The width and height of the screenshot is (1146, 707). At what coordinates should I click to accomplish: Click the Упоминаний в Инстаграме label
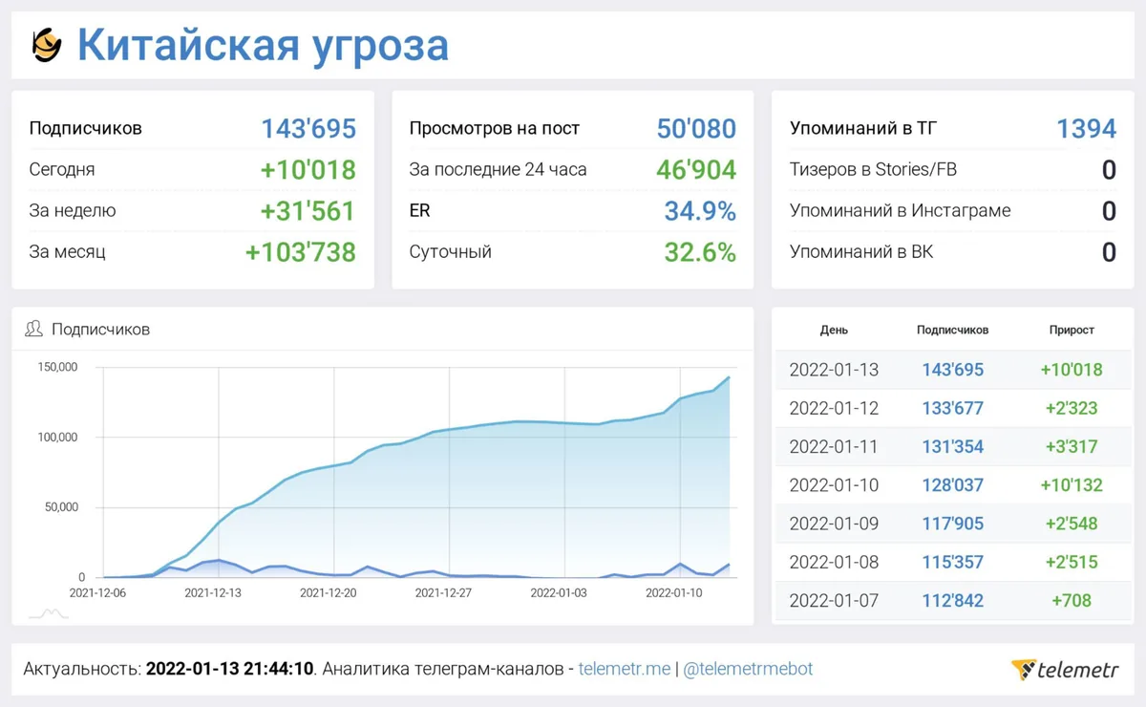click(900, 210)
